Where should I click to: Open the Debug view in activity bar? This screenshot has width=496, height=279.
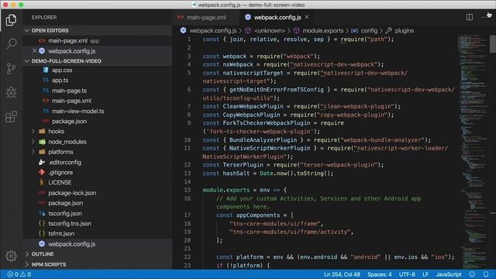11,92
